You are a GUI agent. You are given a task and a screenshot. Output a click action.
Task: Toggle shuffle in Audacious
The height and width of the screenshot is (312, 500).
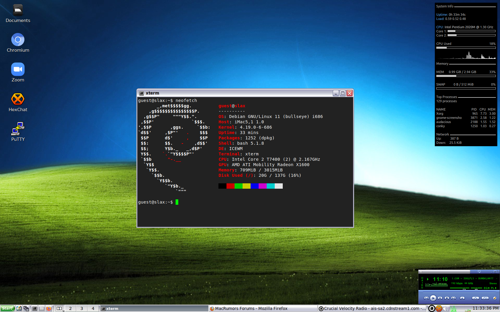coord(476,298)
